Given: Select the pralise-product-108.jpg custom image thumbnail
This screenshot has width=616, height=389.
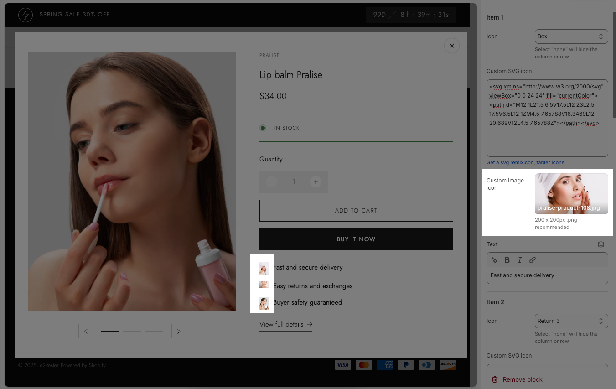Looking at the screenshot, I should (x=571, y=194).
